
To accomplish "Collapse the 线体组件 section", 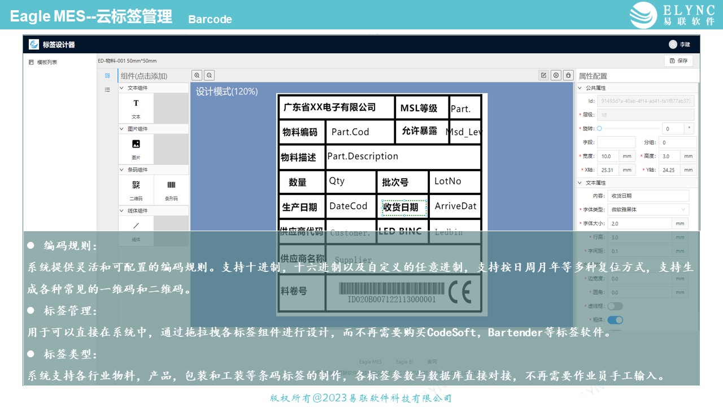I will coord(153,210).
